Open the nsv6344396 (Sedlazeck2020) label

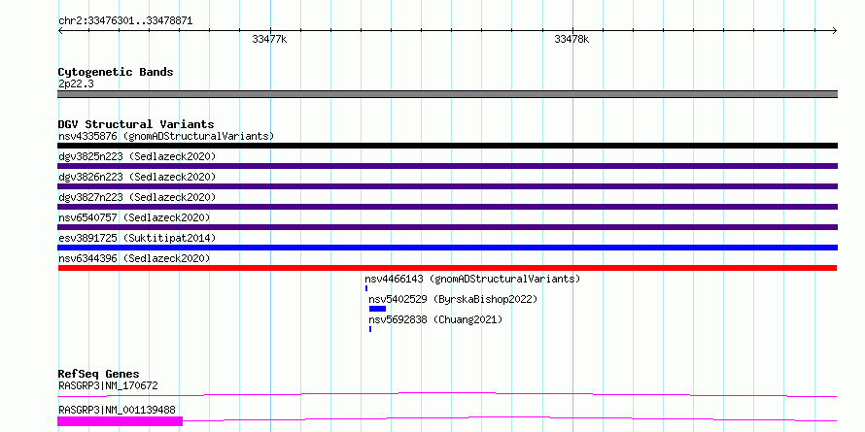coord(134,258)
